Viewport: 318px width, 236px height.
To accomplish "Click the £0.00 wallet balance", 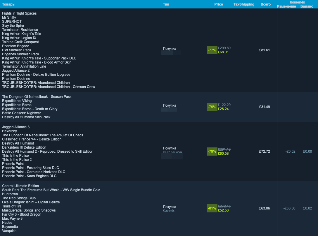I will 307,151.
